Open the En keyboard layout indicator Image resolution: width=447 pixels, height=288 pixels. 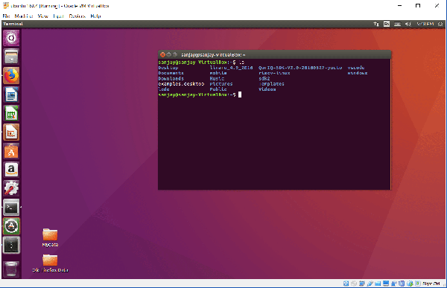coord(387,24)
